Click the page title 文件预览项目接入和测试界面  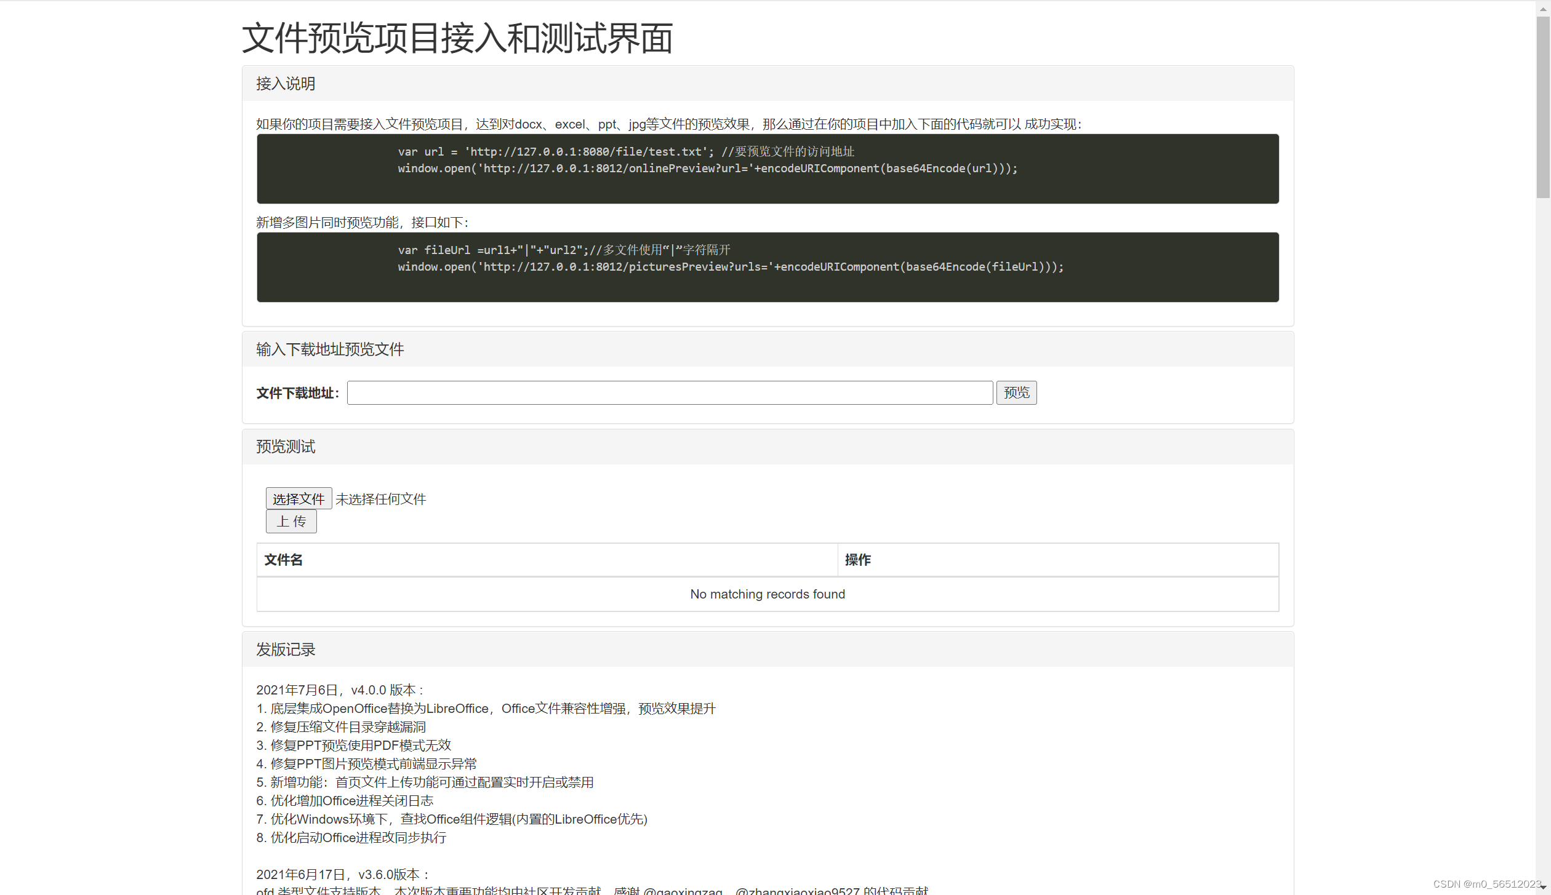click(x=457, y=38)
